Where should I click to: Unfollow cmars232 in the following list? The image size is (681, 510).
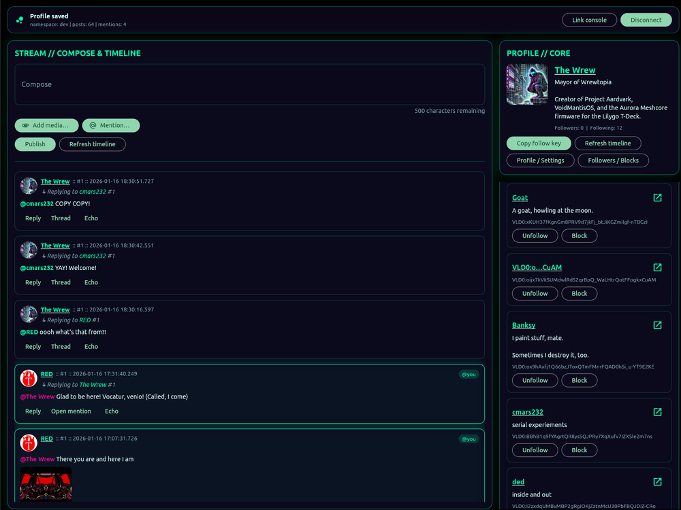point(535,450)
